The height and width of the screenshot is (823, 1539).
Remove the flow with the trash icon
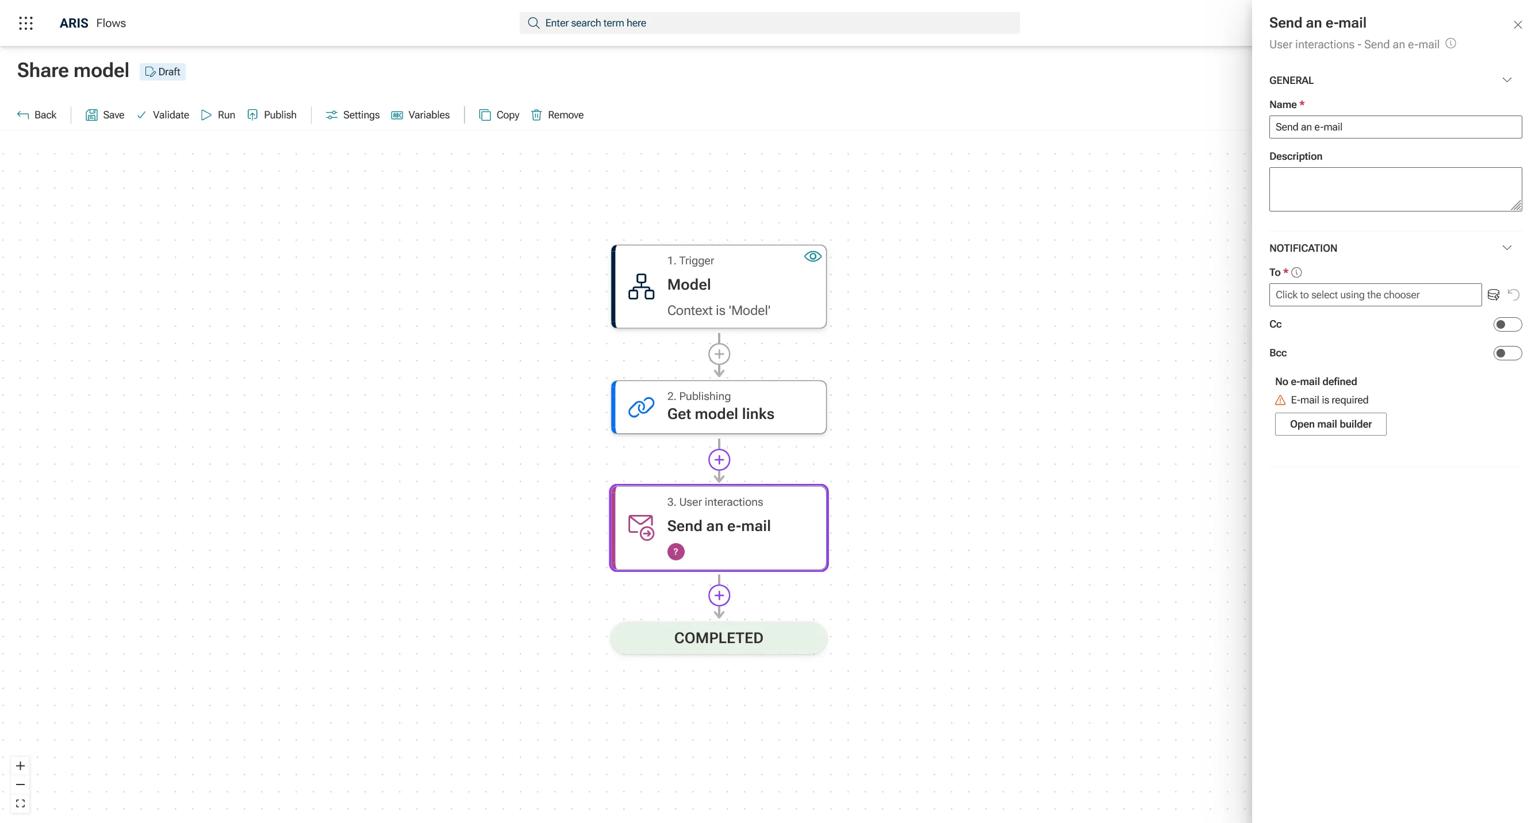tap(536, 115)
